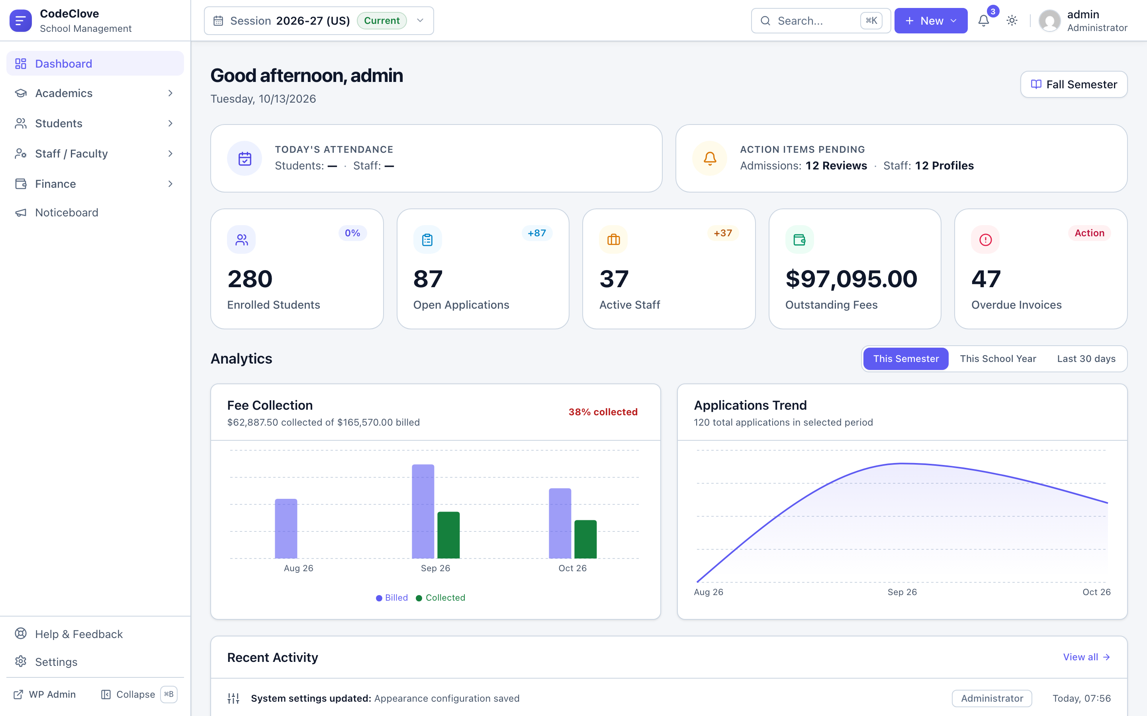Click the Enrolled Students people icon
Image resolution: width=1147 pixels, height=716 pixels.
click(x=241, y=239)
